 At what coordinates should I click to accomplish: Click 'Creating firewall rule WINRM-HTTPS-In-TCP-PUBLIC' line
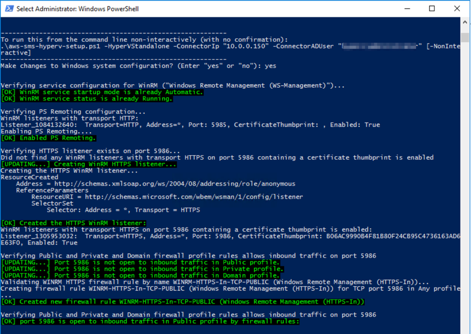click(231, 289)
